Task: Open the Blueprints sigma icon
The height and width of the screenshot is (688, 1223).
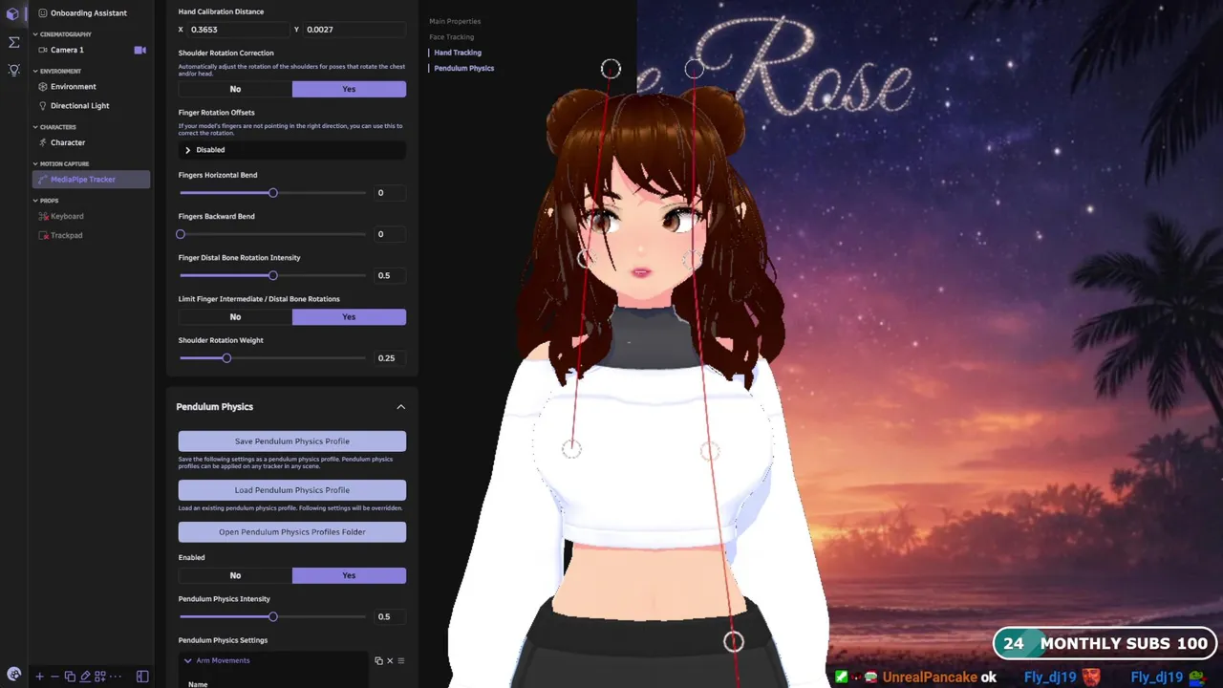Action: click(13, 42)
